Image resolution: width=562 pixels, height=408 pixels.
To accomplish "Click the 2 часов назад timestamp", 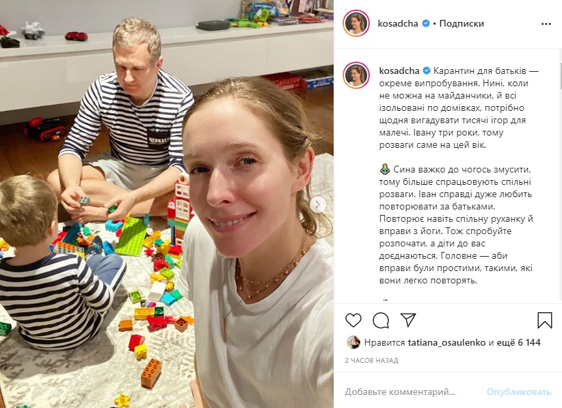I will (372, 360).
